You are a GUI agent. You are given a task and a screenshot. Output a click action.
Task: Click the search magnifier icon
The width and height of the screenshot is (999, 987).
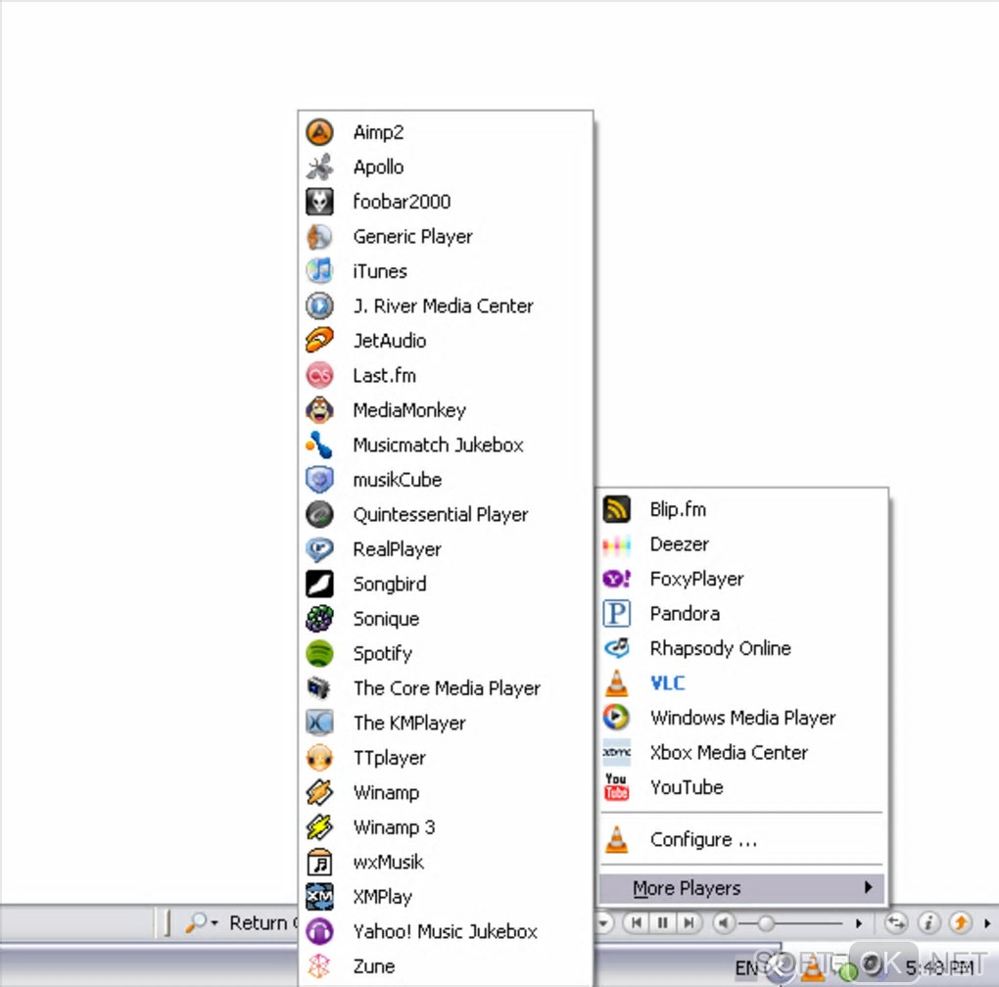(x=196, y=922)
